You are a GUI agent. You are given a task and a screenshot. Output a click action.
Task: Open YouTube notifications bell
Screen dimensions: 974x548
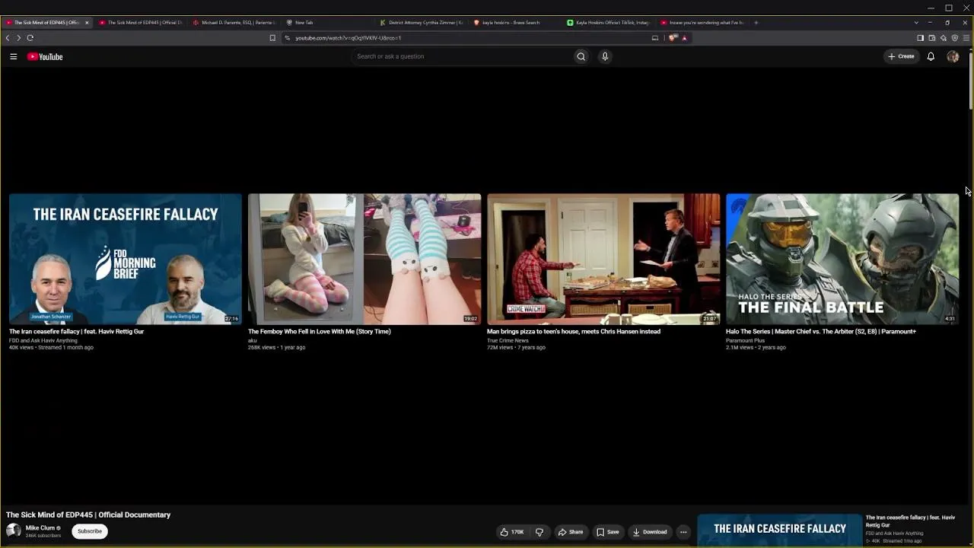931,56
